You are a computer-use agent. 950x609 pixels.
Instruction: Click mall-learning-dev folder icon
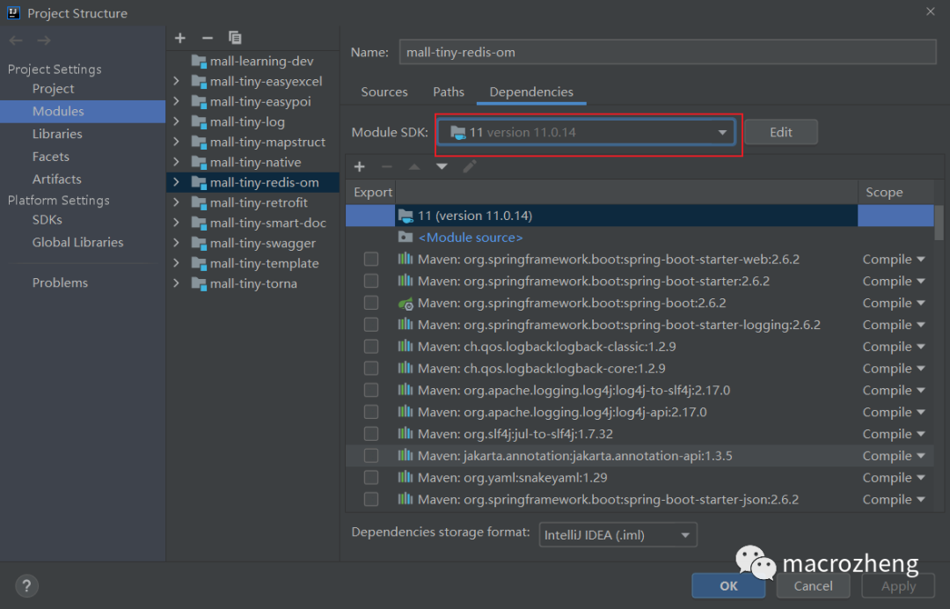[x=199, y=62]
